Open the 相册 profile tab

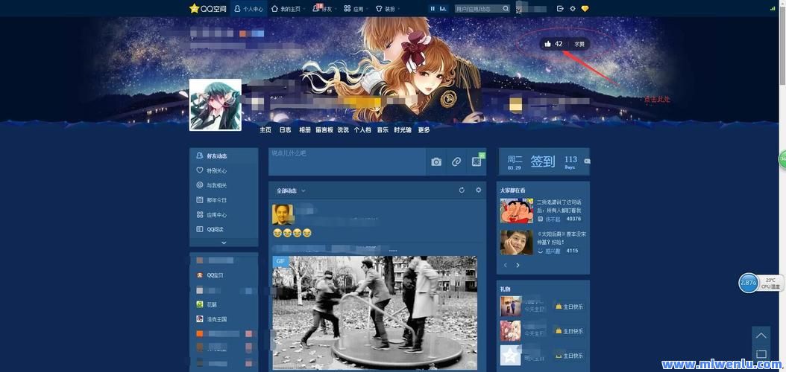pyautogui.click(x=304, y=129)
